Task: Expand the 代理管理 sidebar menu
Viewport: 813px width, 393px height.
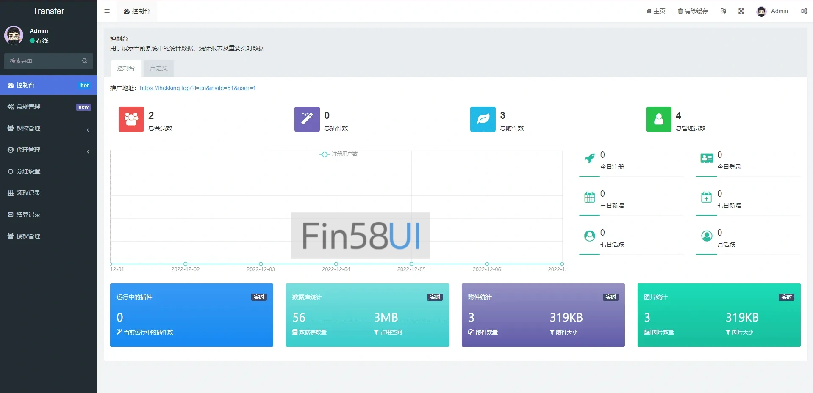Action: pos(49,150)
